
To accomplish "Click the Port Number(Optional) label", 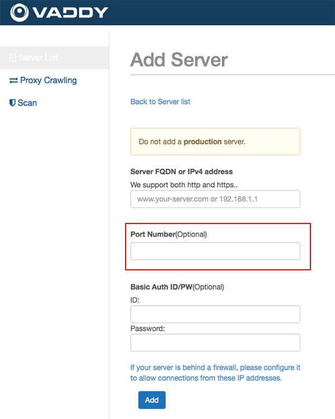I will click(x=169, y=234).
